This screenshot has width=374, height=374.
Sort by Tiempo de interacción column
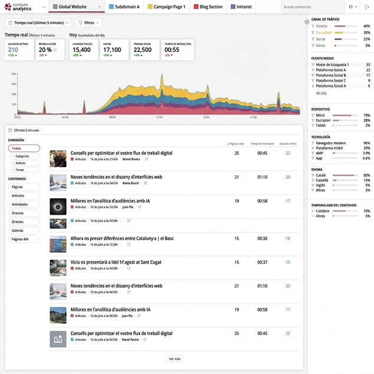coord(262,143)
